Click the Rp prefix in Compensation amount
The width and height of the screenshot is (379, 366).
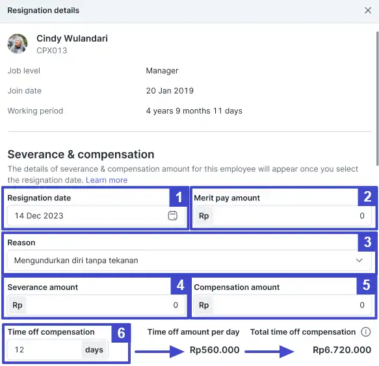pyautogui.click(x=203, y=305)
